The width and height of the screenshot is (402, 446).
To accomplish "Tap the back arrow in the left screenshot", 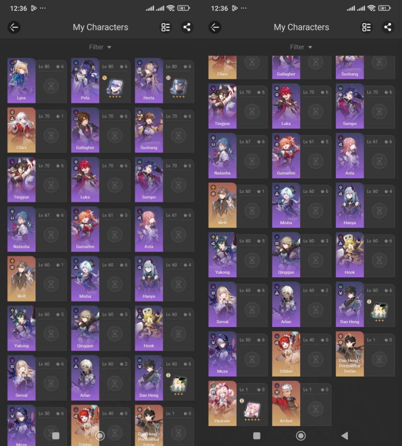I will tap(14, 27).
